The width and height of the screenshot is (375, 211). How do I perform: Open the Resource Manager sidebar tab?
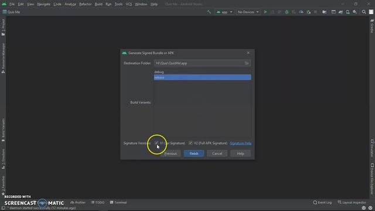tap(3, 58)
